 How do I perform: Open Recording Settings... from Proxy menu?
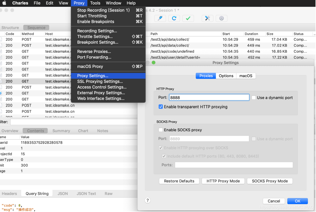click(x=108, y=31)
